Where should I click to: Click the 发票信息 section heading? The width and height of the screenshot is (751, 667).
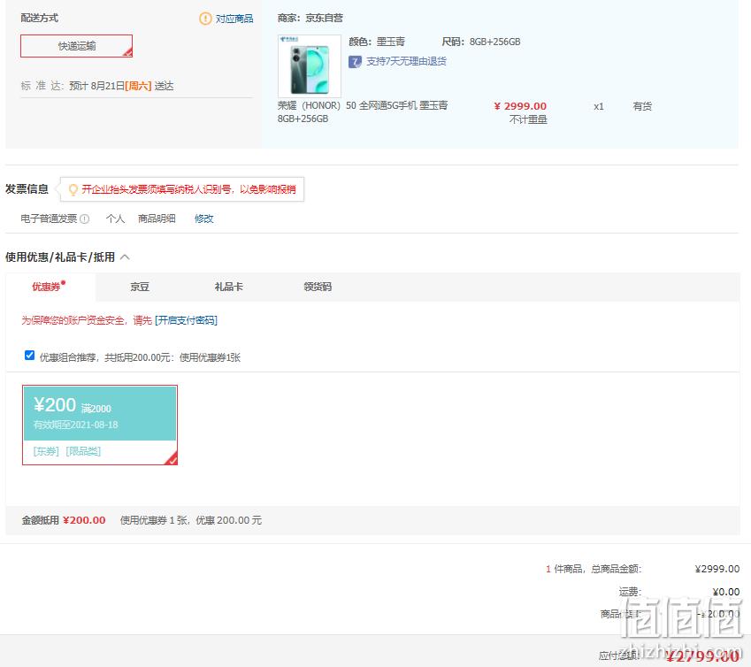click(27, 189)
